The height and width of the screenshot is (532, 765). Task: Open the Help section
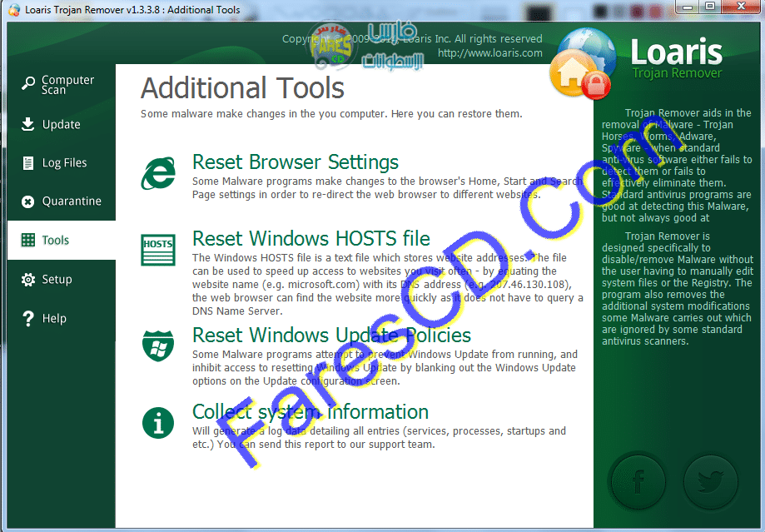point(62,318)
